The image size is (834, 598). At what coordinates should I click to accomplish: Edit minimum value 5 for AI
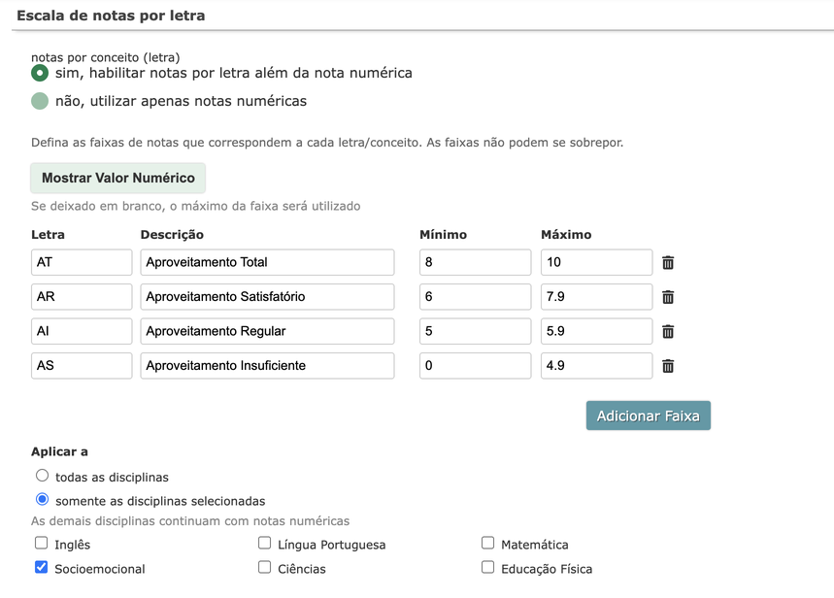pyautogui.click(x=475, y=331)
